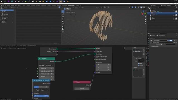
Task: Hide the Camera object via its eye icon
Action: (175, 11)
